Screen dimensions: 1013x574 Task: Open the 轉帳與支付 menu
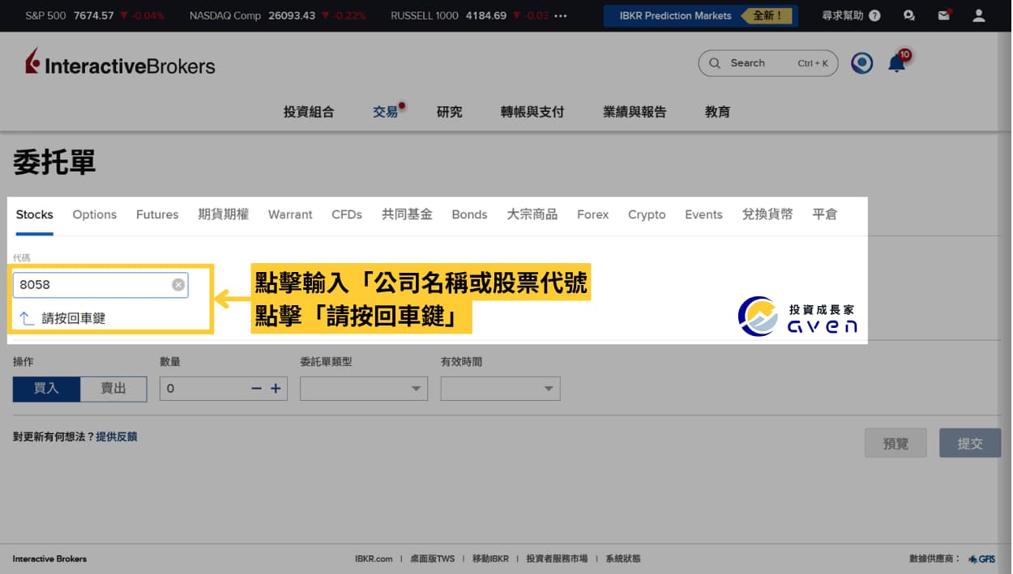point(532,113)
